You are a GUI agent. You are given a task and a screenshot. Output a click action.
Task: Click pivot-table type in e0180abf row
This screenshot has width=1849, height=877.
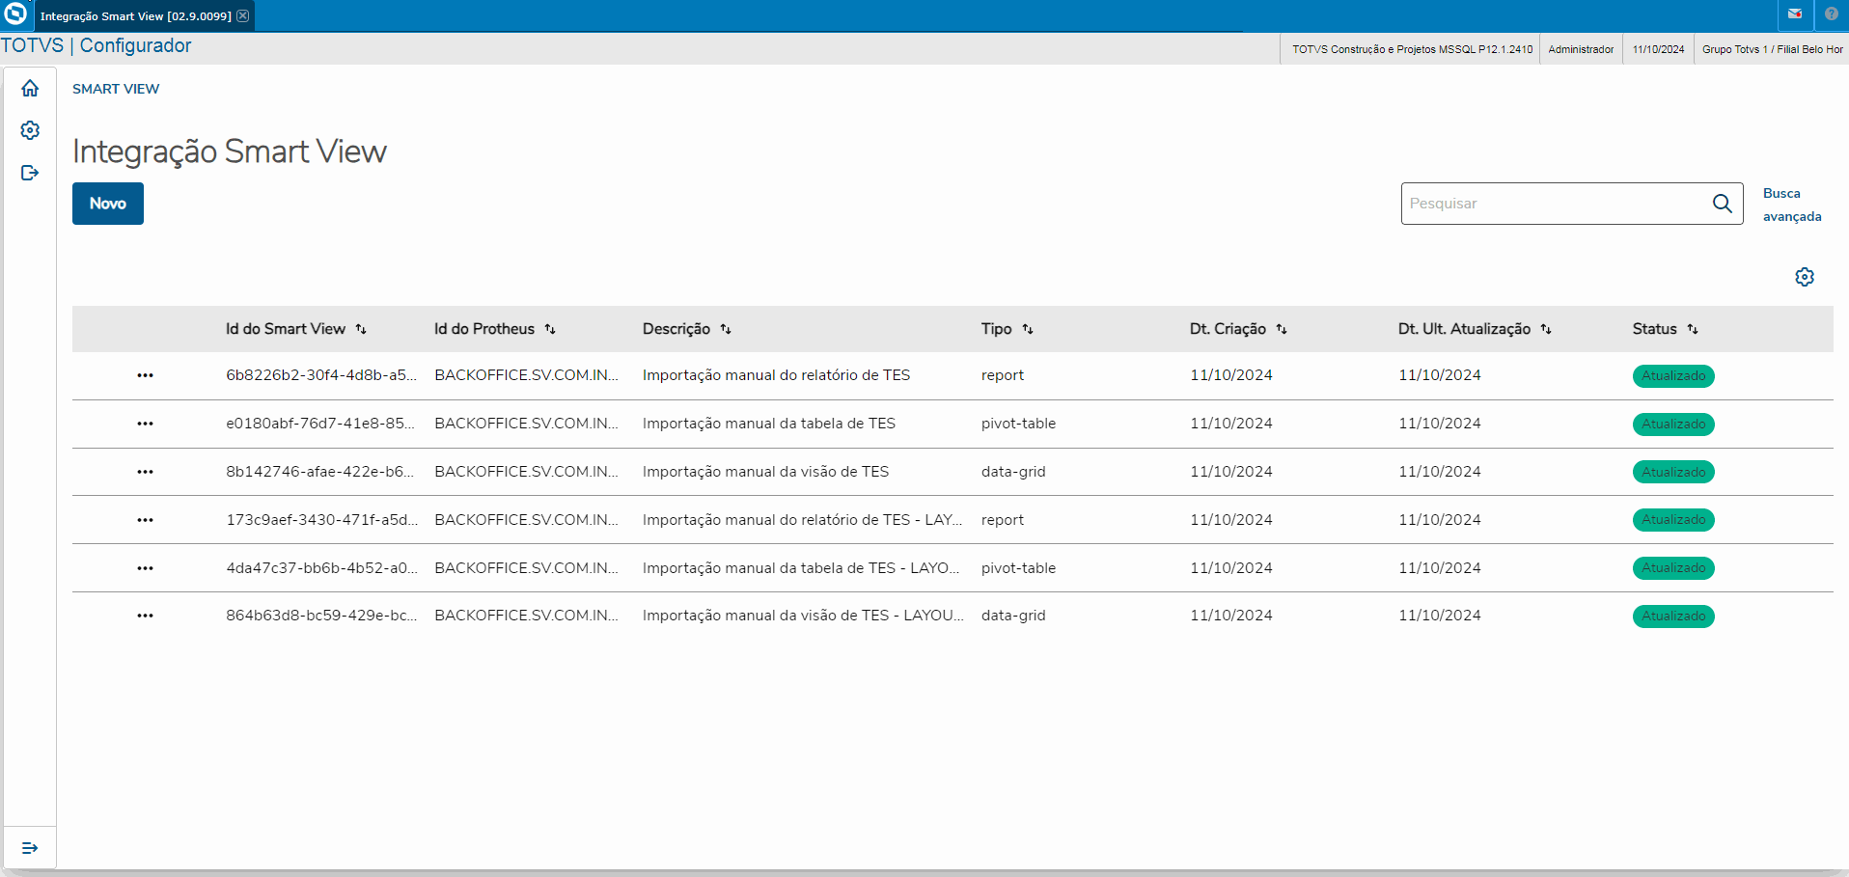pos(1018,424)
